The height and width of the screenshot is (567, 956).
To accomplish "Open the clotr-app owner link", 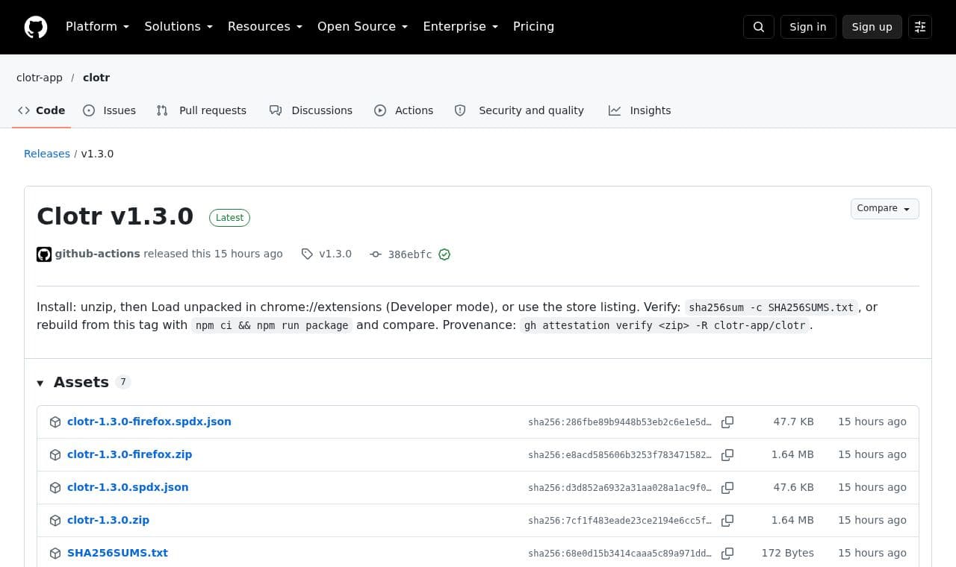I will [x=40, y=78].
